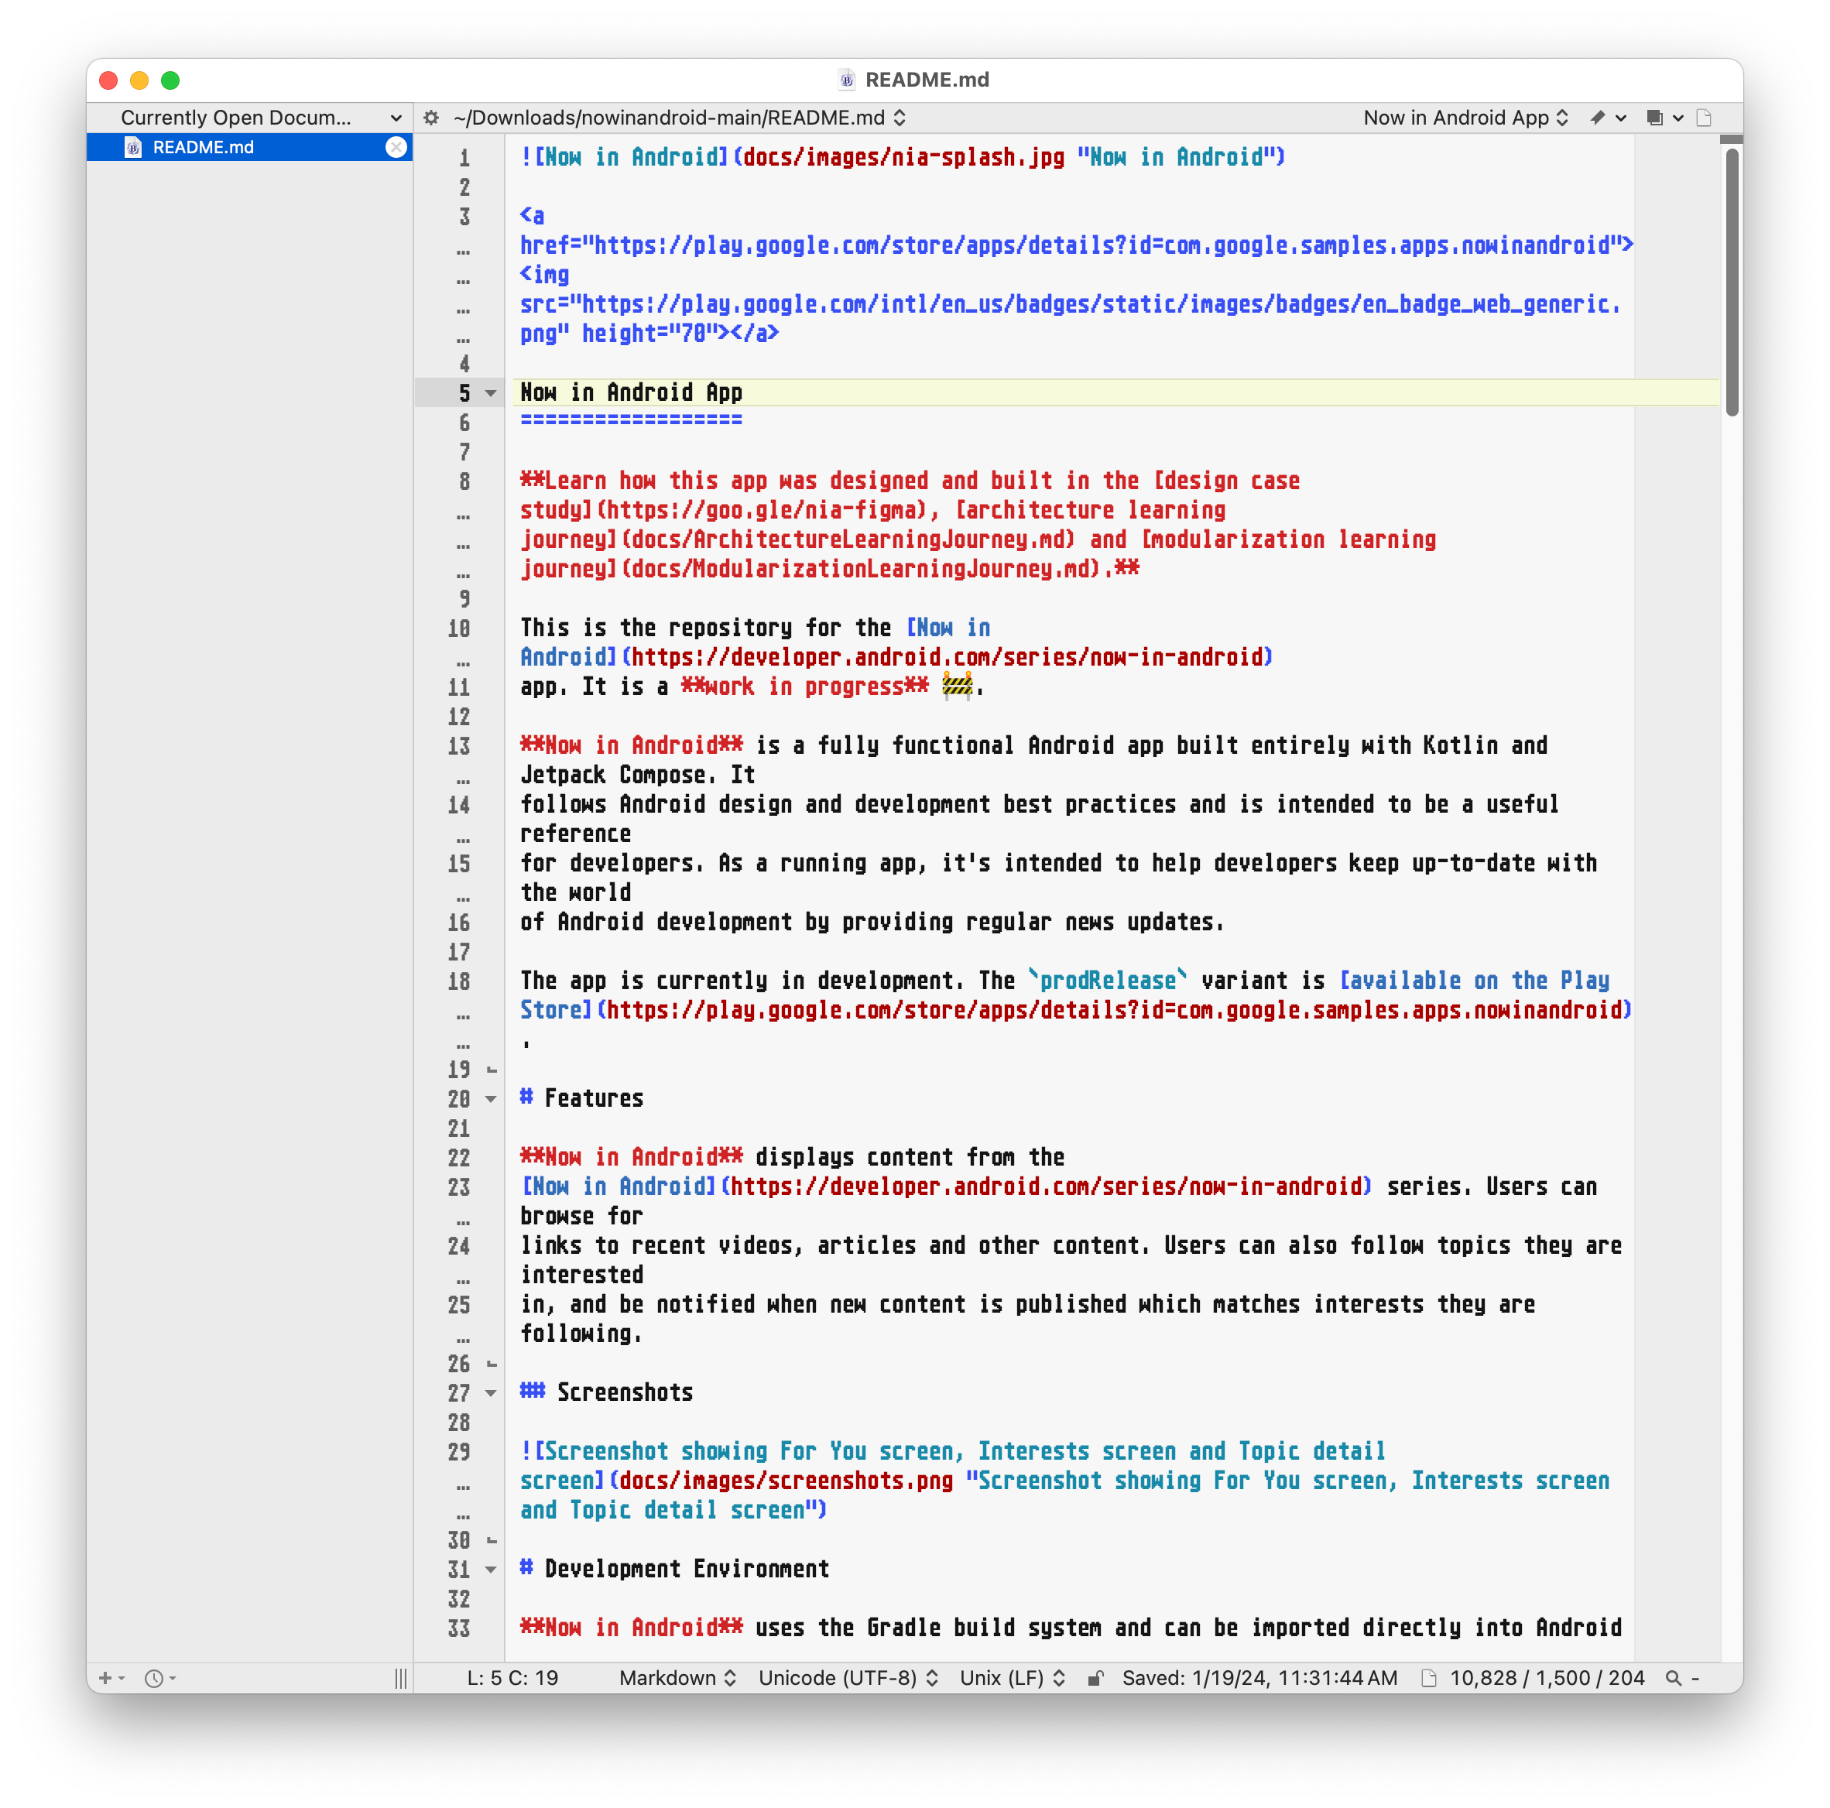Click the document statistics icon in the status bar
Image resolution: width=1830 pixels, height=1808 pixels.
click(1428, 1677)
